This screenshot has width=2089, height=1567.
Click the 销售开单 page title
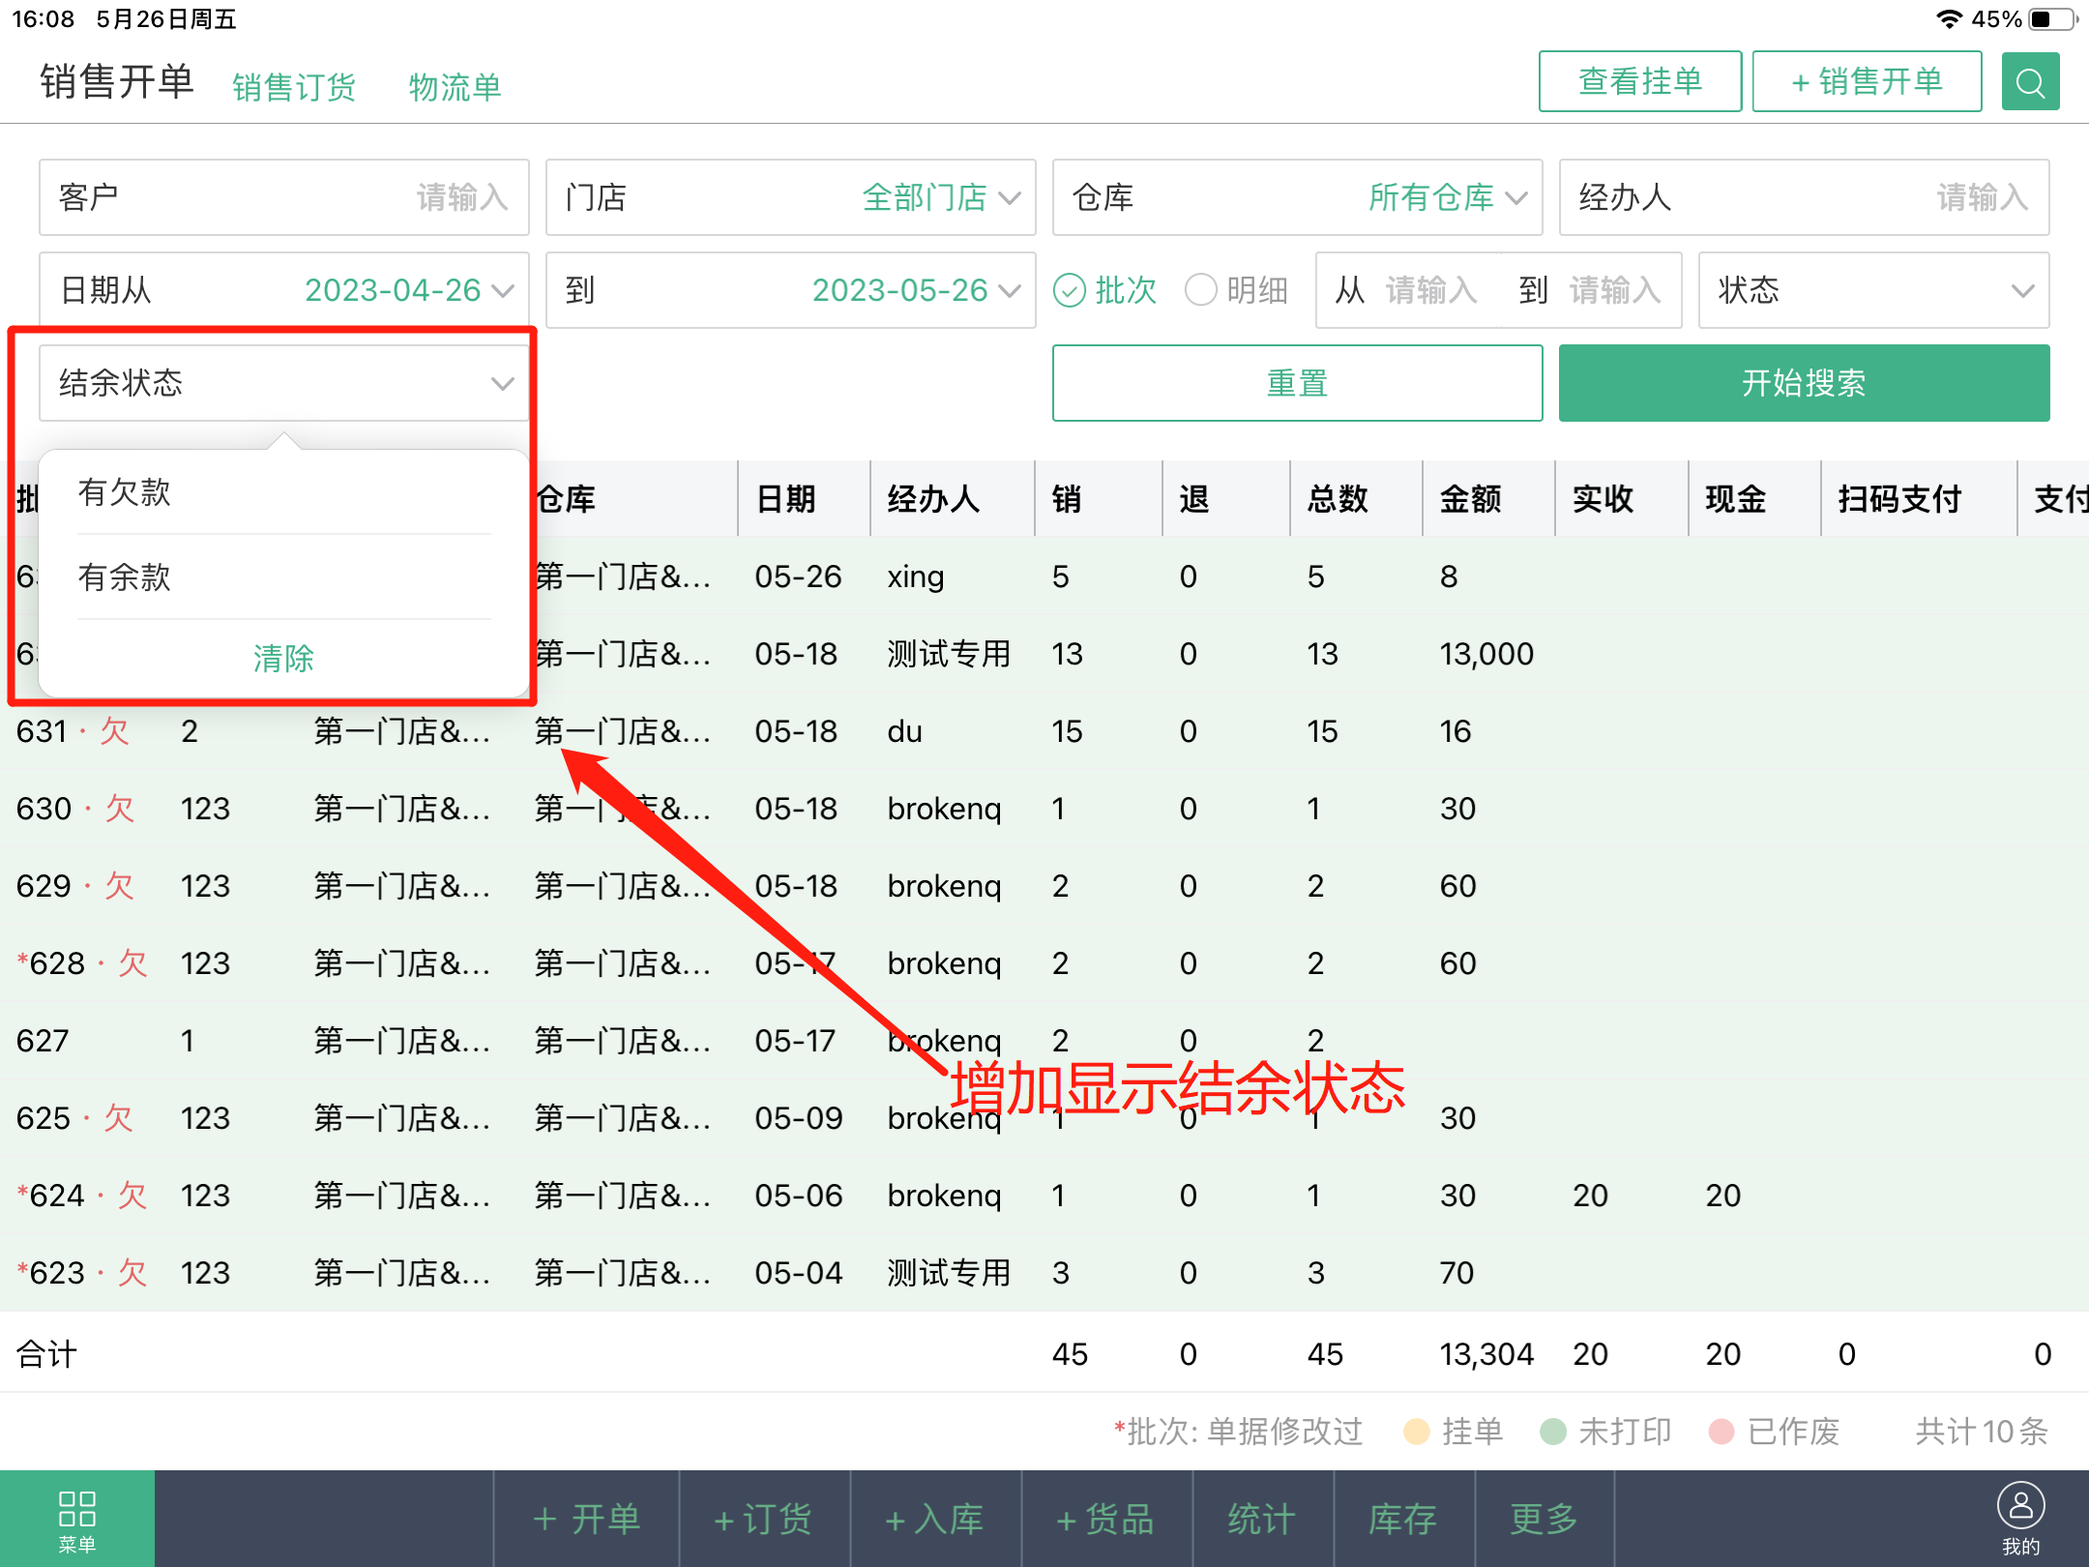pyautogui.click(x=117, y=81)
